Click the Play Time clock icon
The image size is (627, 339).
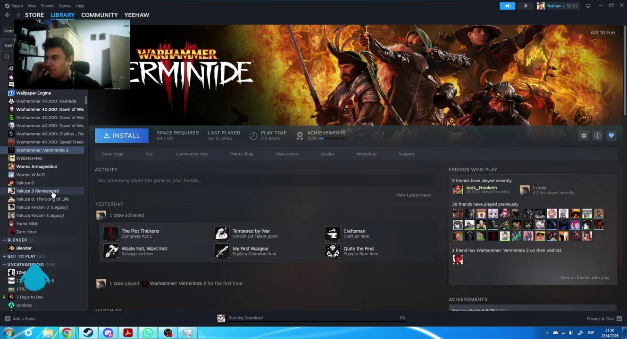point(253,136)
